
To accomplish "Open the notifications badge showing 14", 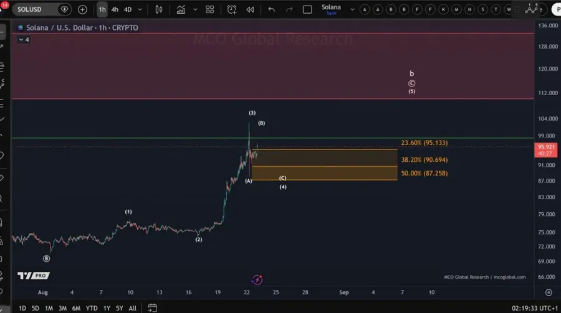I will tap(4, 5).
